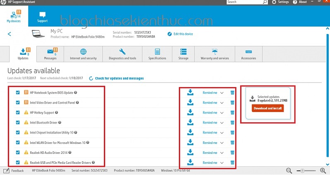Expand Remind me options for Realtek USB Drivers
Viewport: 330px width, 175px height.
(x=222, y=163)
